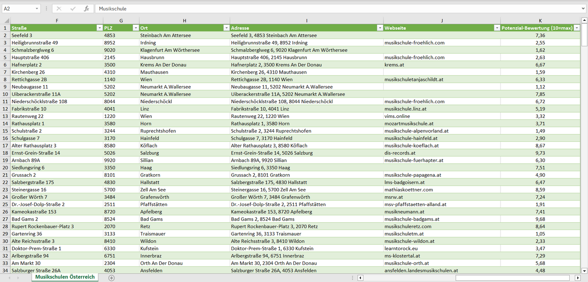
Task: Click the musikschule.linz.at website cell
Action: pyautogui.click(x=442, y=109)
